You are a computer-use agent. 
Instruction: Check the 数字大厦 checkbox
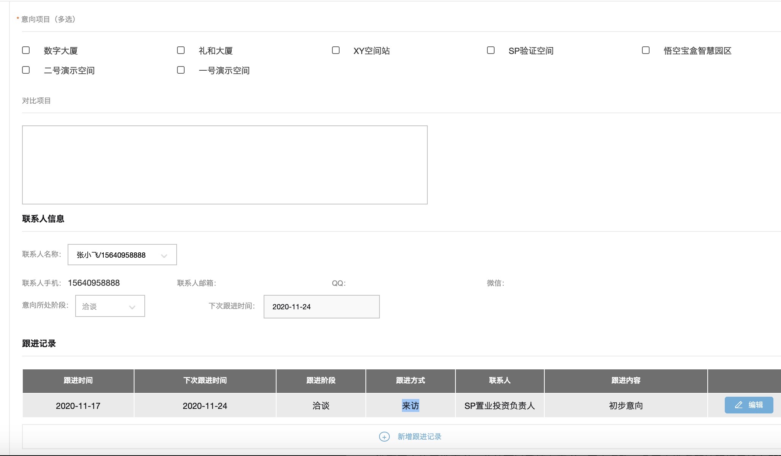tap(26, 50)
